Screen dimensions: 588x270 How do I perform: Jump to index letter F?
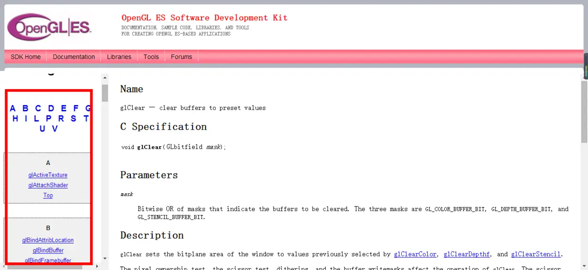pos(76,108)
